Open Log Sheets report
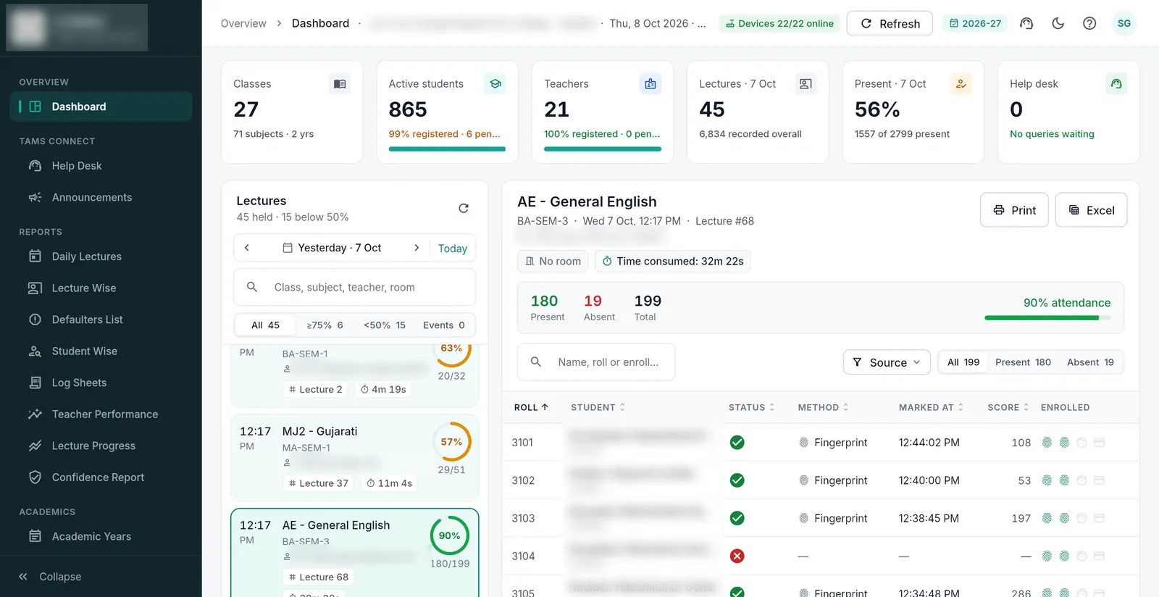The height and width of the screenshot is (597, 1159). (x=101, y=383)
